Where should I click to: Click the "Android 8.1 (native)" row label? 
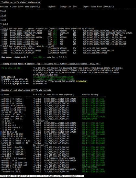(13, 101)
